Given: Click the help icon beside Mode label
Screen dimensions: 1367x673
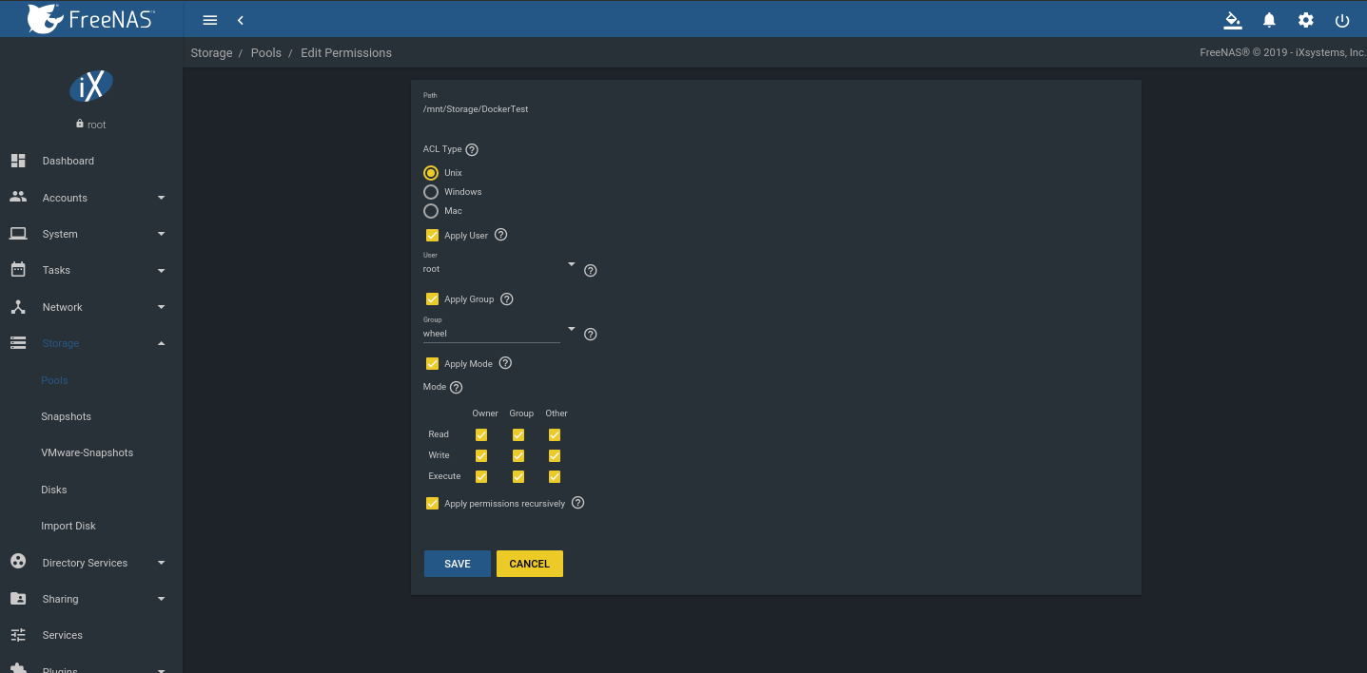Looking at the screenshot, I should pos(456,388).
